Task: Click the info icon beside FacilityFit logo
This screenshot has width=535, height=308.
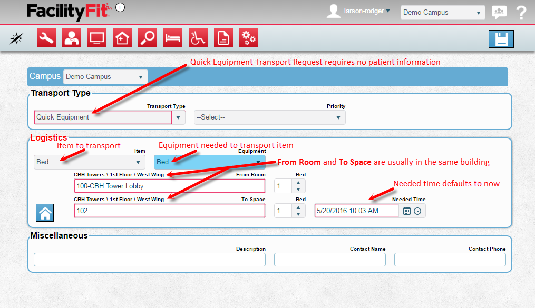Action: click(x=120, y=7)
